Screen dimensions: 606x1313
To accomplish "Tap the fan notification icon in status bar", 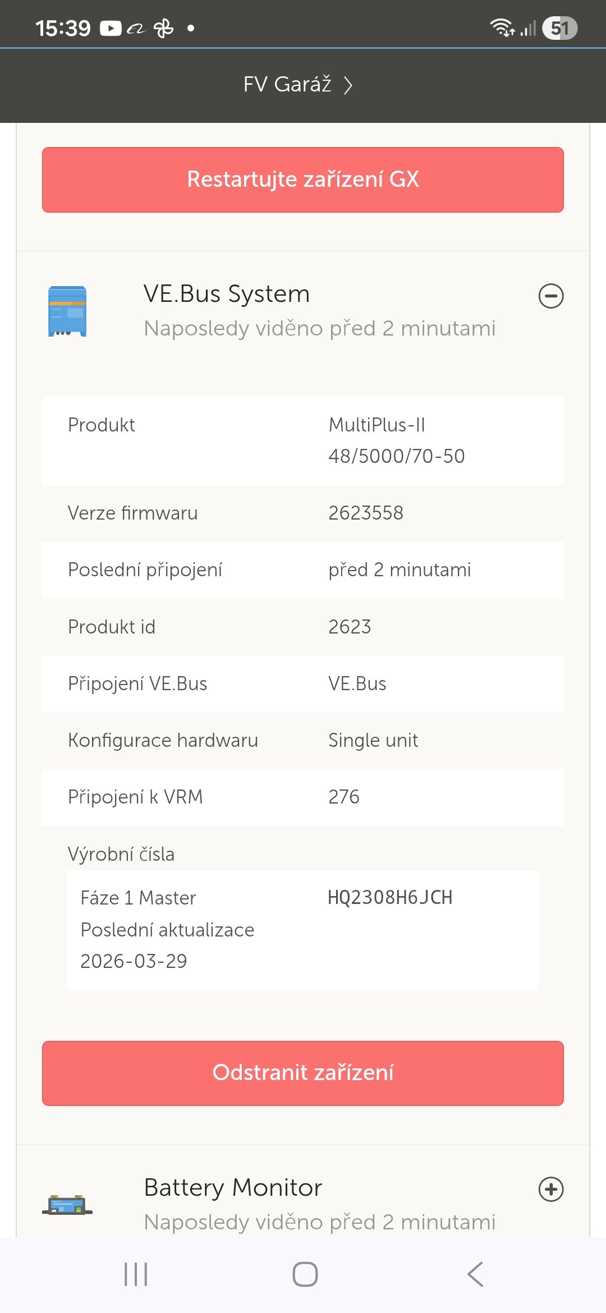I will 163,28.
